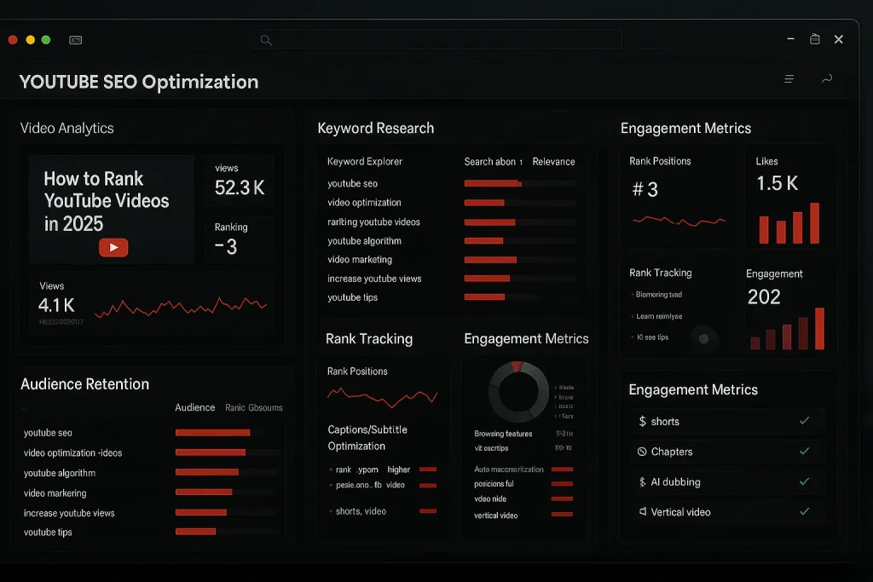The width and height of the screenshot is (873, 582).
Task: Click the circular icon in Rank Tracking panel
Action: [x=704, y=339]
